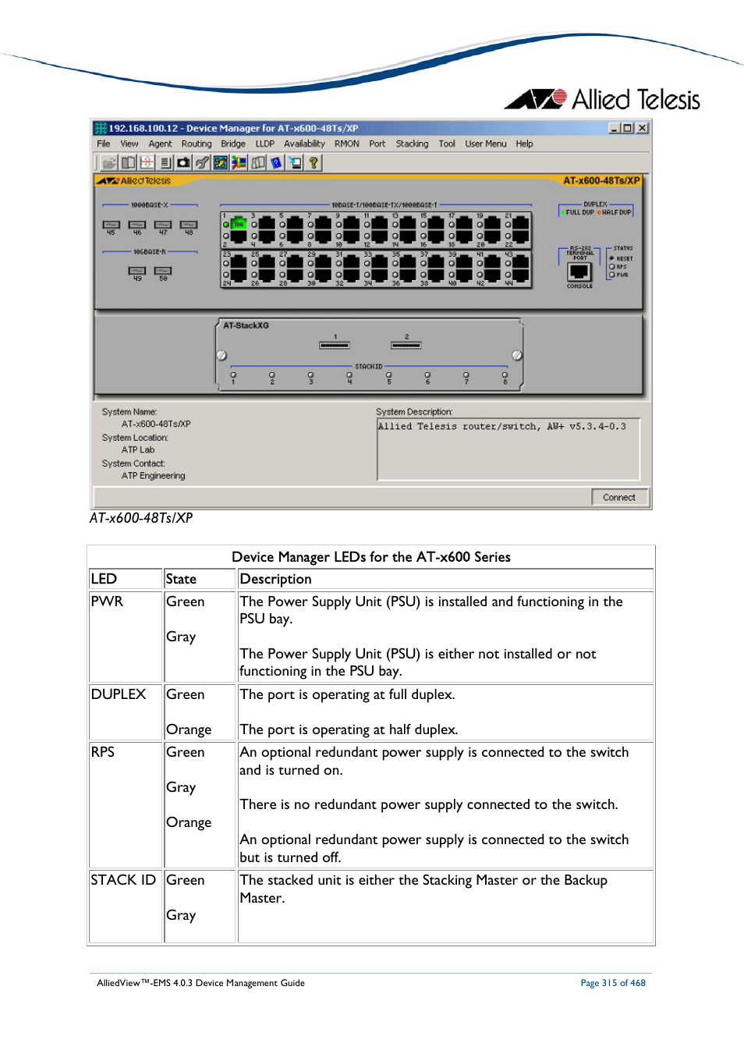Click the RESET status LED

(612, 258)
